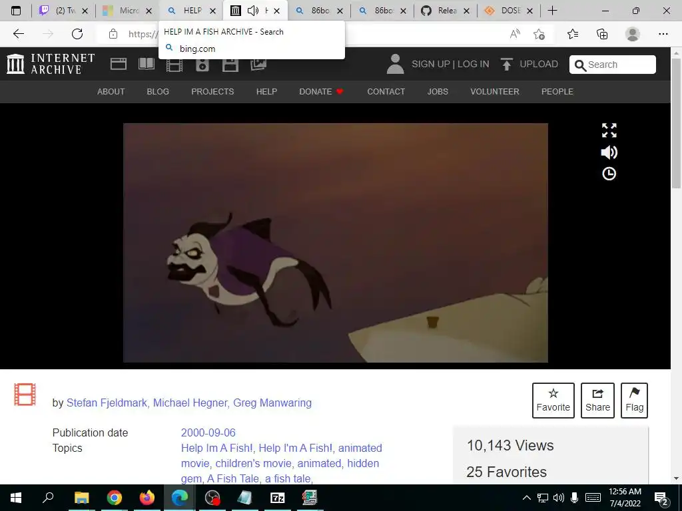This screenshot has width=682, height=511.
Task: Open the Windows Start menu
Action: (16, 498)
